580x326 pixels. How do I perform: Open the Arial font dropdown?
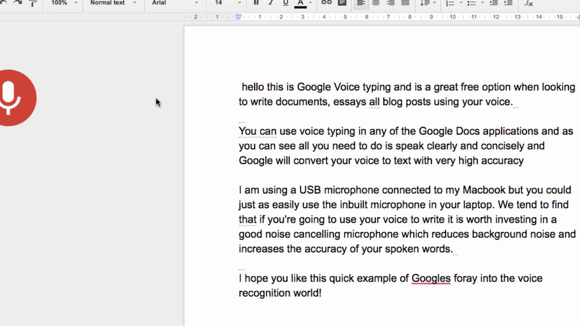pyautogui.click(x=175, y=3)
